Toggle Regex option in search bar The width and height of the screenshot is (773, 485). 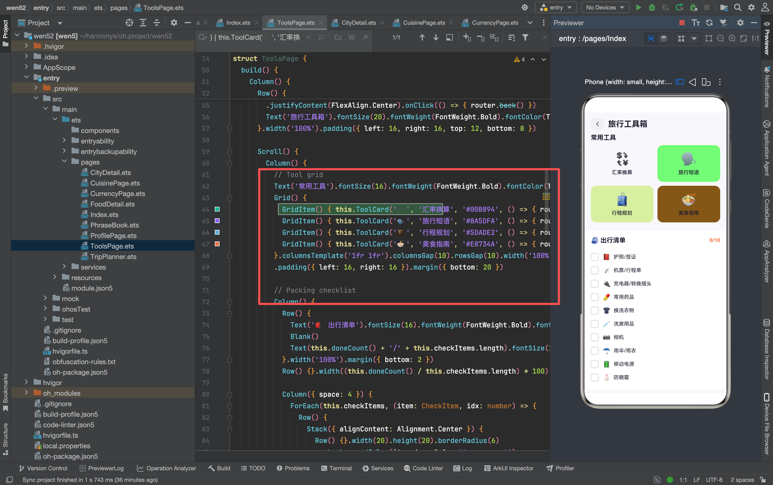pos(365,38)
